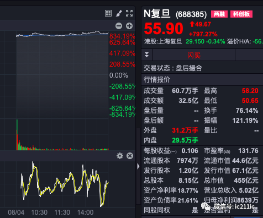Click the 834.19% top axis label
Viewport: 263px width, 218px height.
(122, 36)
